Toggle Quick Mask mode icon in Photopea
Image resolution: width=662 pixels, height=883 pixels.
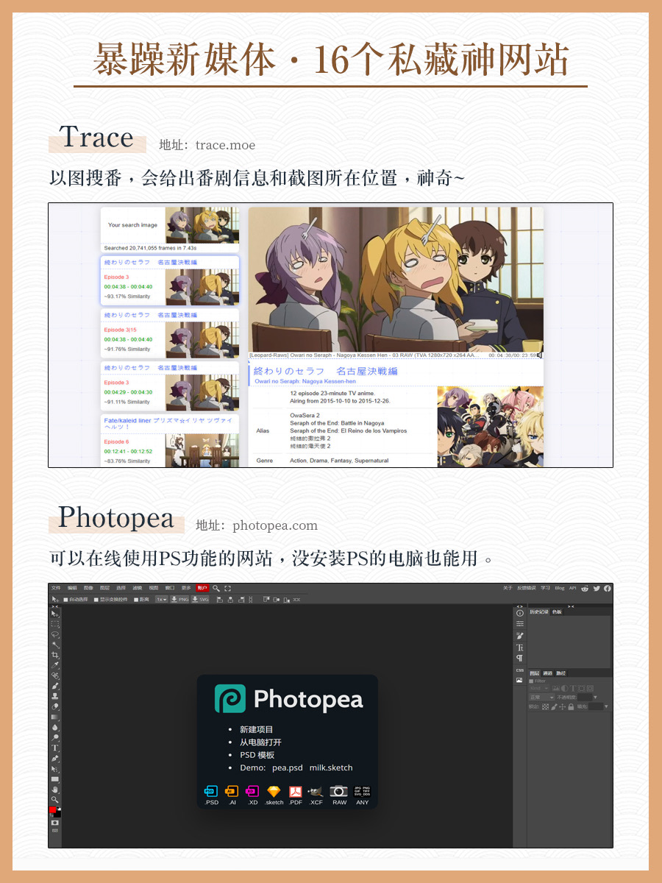pyautogui.click(x=55, y=823)
